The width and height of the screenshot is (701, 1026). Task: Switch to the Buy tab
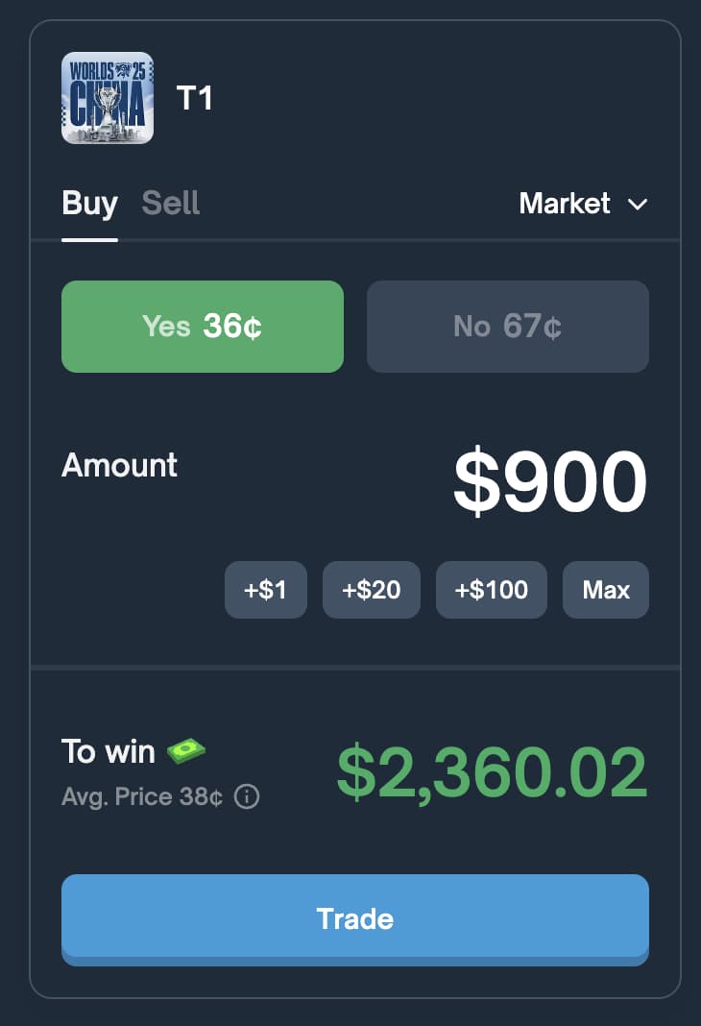[x=89, y=204]
